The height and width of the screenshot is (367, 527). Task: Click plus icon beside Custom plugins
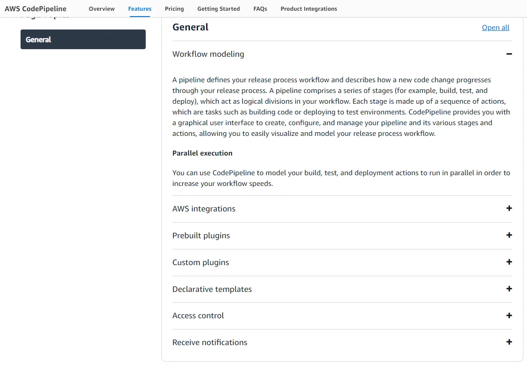(x=509, y=262)
